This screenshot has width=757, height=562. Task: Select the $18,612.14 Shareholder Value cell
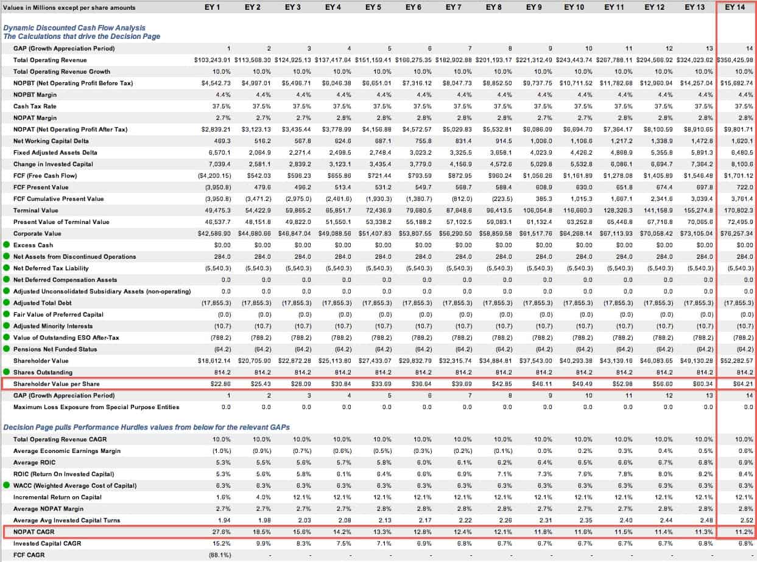(x=214, y=360)
